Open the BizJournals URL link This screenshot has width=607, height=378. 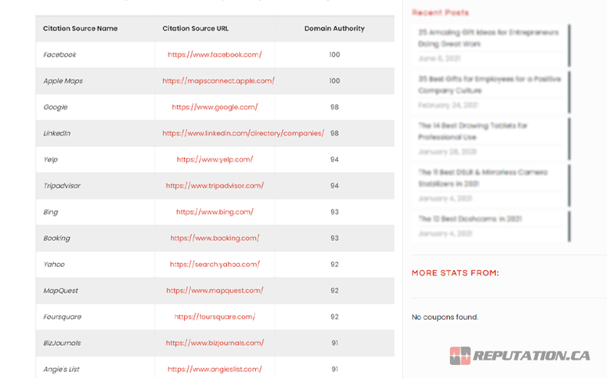coord(215,343)
